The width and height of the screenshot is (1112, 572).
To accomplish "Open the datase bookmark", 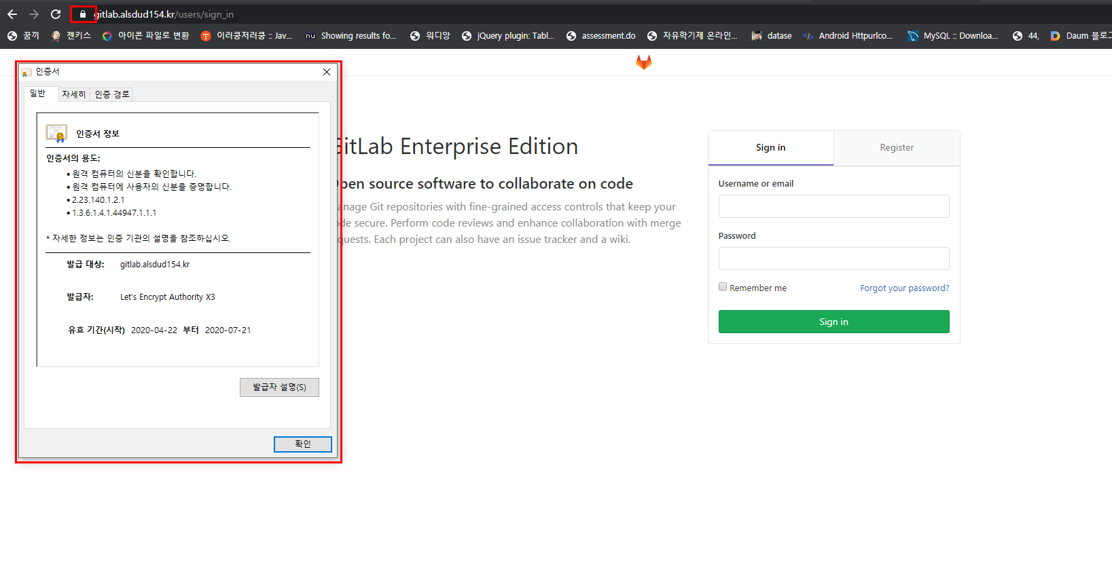I will coord(772,36).
